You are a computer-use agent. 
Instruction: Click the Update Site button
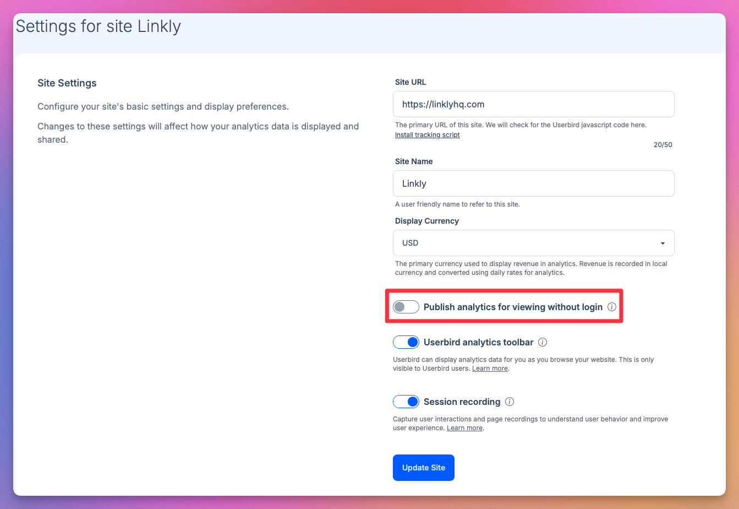(x=423, y=467)
